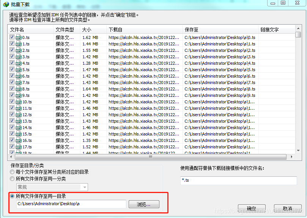307x218 pixels.
Task: Maximize the 批量下载 window
Action: pyautogui.click(x=283, y=3)
